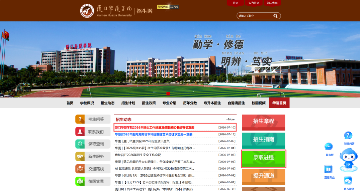Click the 校园实景 sidebar label

[x=96, y=181]
